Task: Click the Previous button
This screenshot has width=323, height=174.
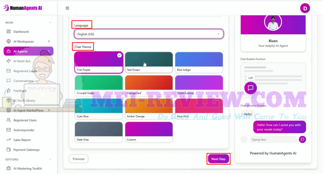Action: 78,159
